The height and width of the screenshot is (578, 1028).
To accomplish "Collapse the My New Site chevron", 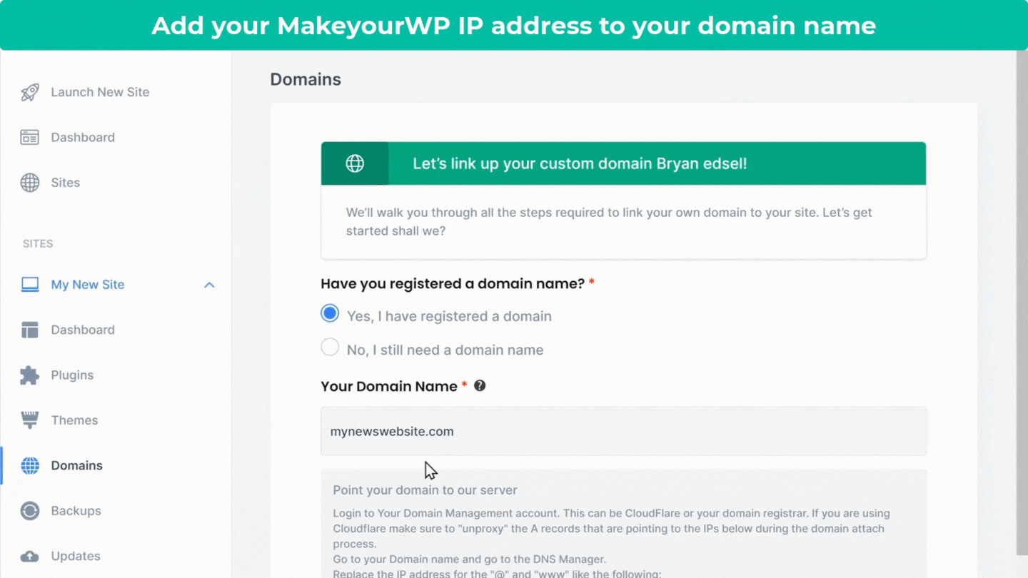I will coord(209,285).
